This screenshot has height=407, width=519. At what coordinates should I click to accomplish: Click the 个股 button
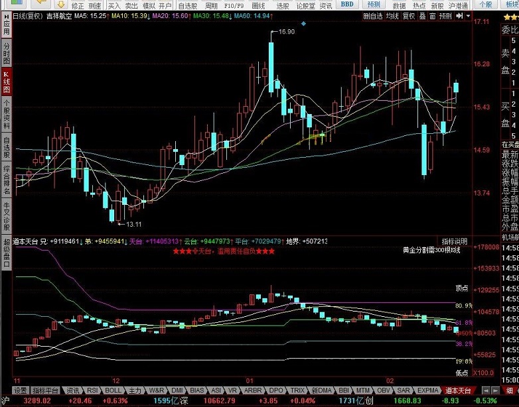[x=486, y=4]
